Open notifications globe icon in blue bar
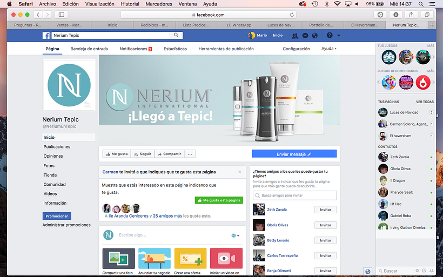This screenshot has height=277, width=443. tap(315, 36)
